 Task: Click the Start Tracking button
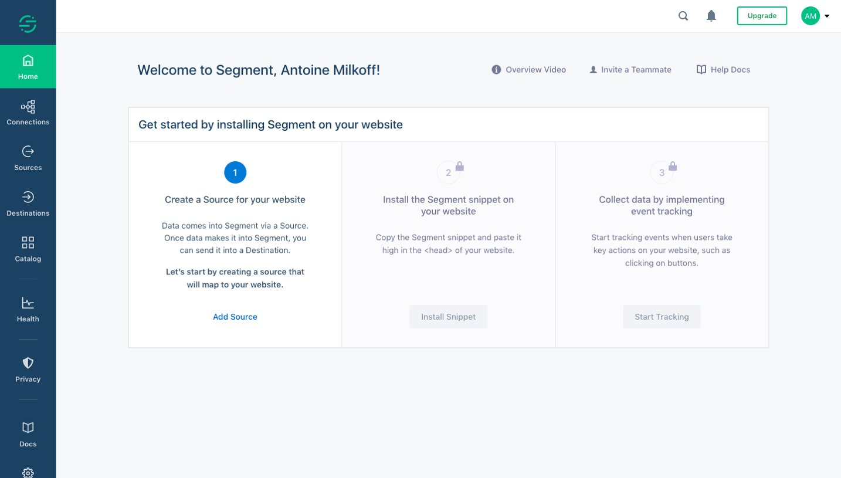(662, 317)
